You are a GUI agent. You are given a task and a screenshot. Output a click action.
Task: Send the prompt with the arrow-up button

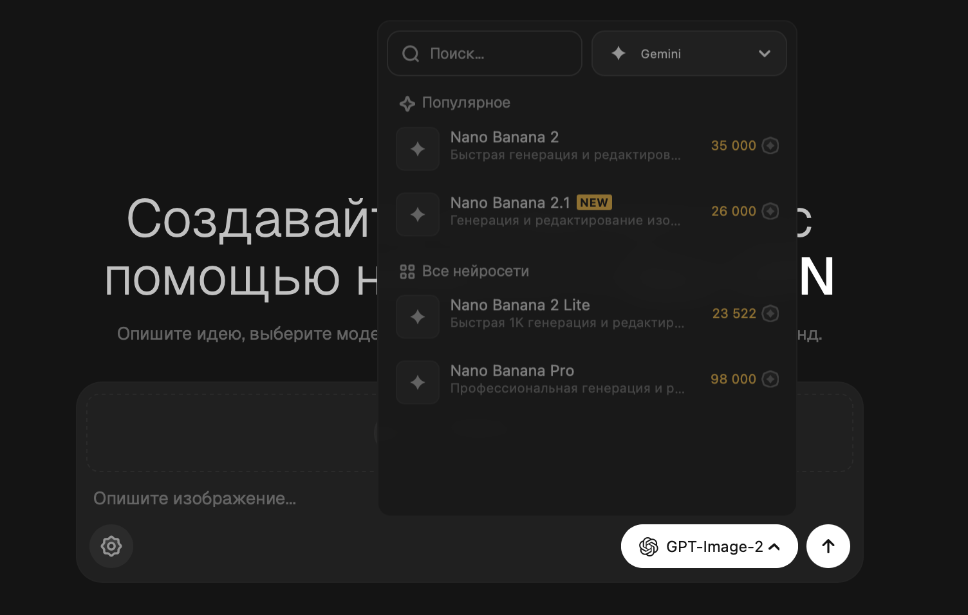828,546
